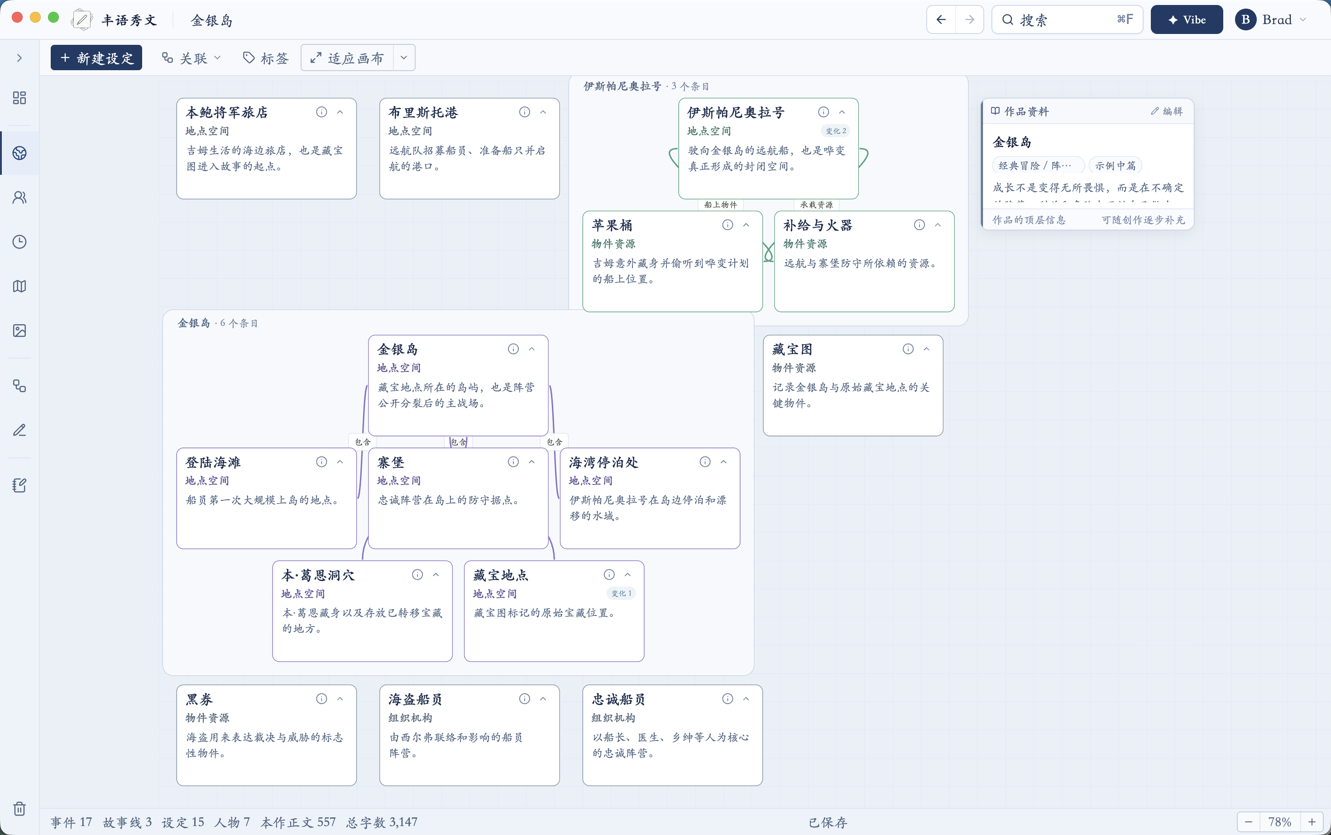Open the image gallery icon in sidebar
The image size is (1331, 835).
[x=19, y=330]
